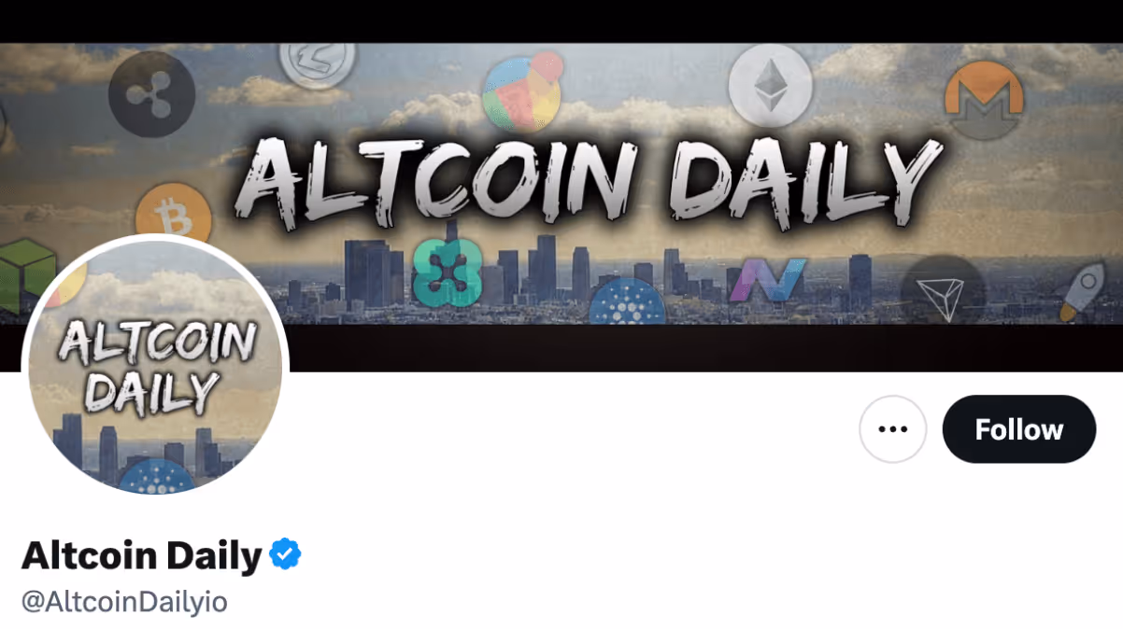Click the Altcoin Daily display name
This screenshot has width=1123, height=629.
(x=141, y=556)
